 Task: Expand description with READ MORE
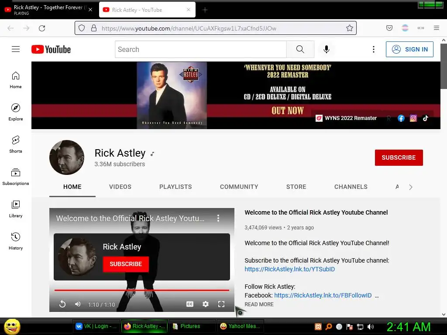(x=259, y=304)
